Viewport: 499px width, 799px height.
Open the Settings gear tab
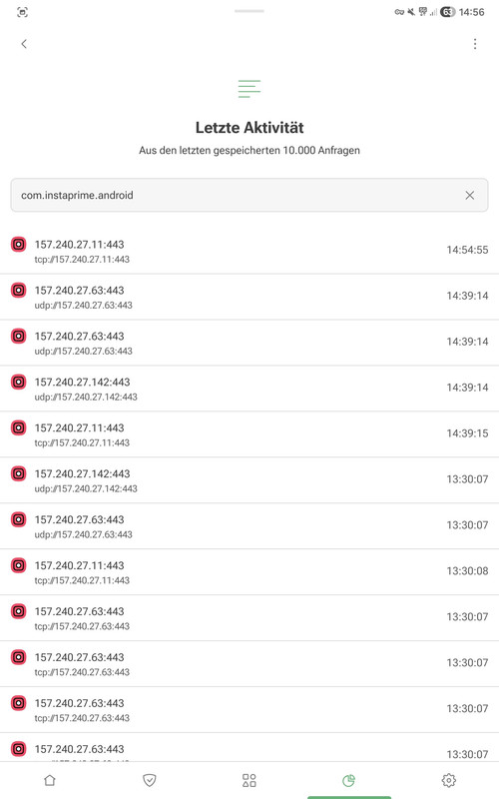click(x=448, y=780)
